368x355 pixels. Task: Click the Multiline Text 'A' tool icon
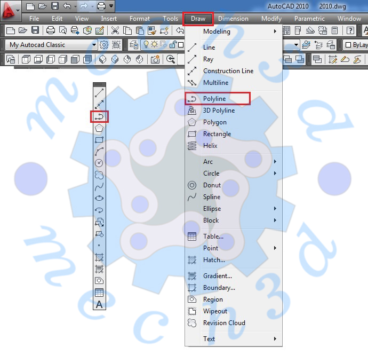click(x=99, y=304)
